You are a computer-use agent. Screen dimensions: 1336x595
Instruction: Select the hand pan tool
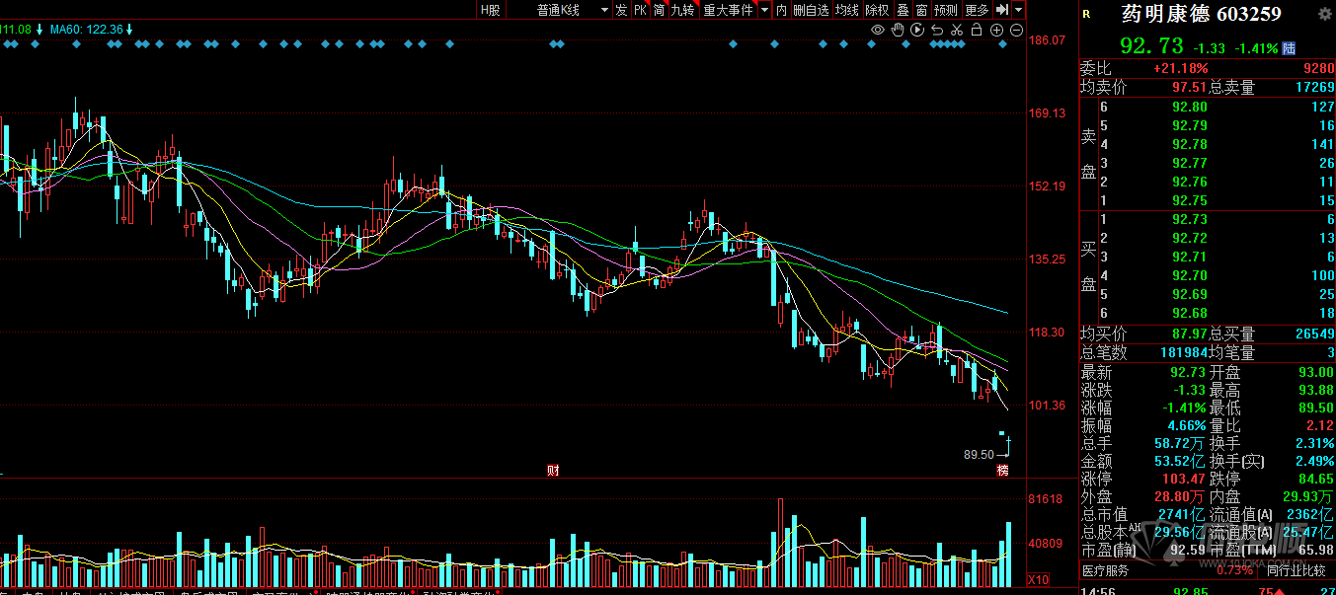[898, 31]
